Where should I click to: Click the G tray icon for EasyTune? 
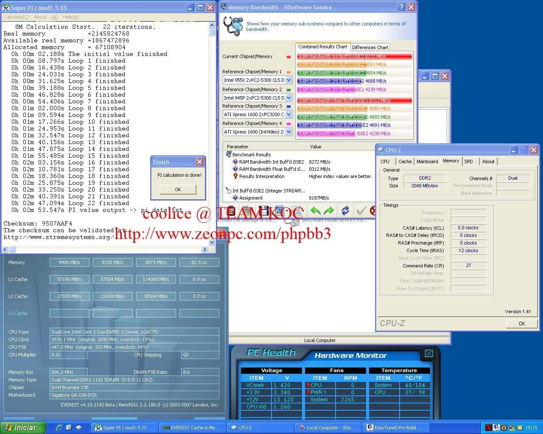(496, 428)
